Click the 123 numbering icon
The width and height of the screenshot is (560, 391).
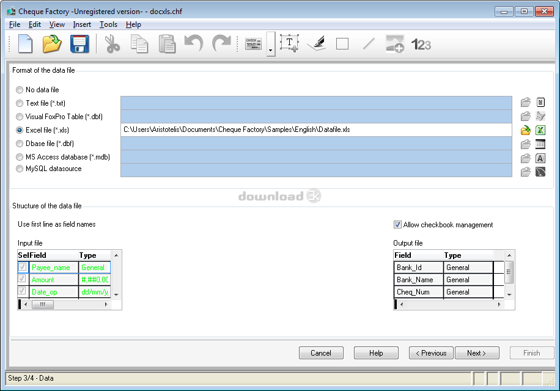421,45
